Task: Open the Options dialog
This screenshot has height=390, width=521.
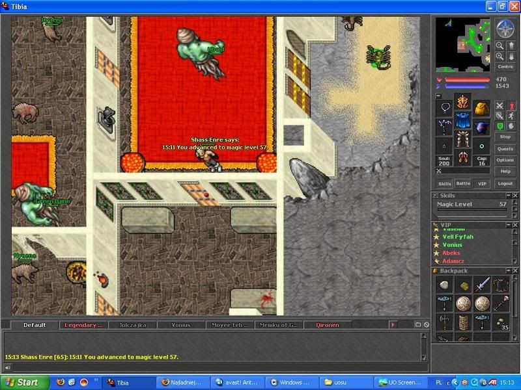Action: click(x=505, y=160)
